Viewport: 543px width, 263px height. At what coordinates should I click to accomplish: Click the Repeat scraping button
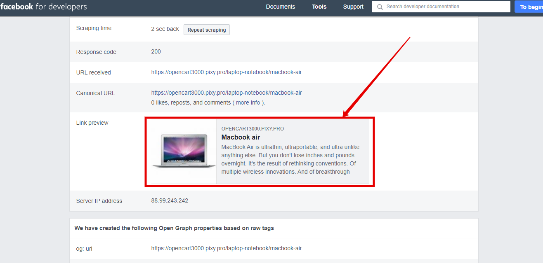(x=207, y=30)
